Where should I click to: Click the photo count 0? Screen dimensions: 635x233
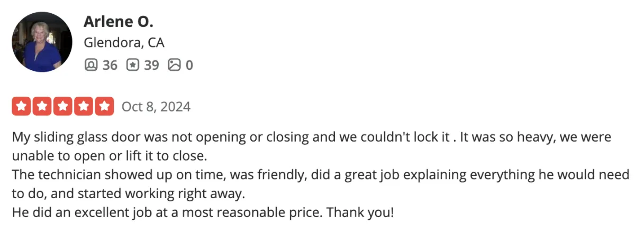[189, 65]
